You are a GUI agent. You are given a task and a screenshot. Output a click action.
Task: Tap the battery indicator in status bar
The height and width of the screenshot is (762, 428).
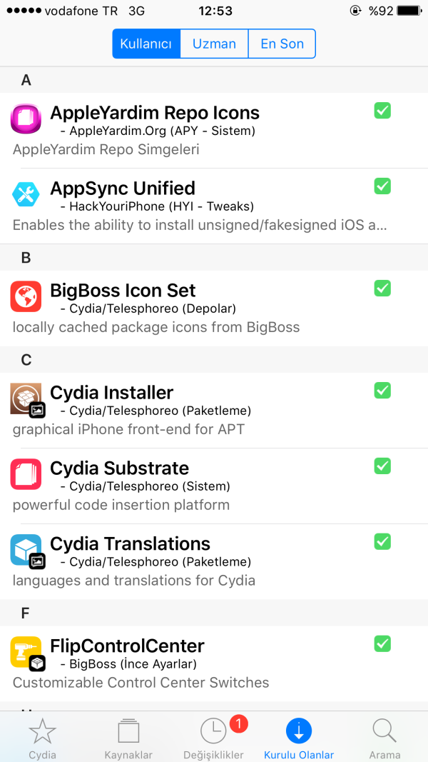point(409,11)
